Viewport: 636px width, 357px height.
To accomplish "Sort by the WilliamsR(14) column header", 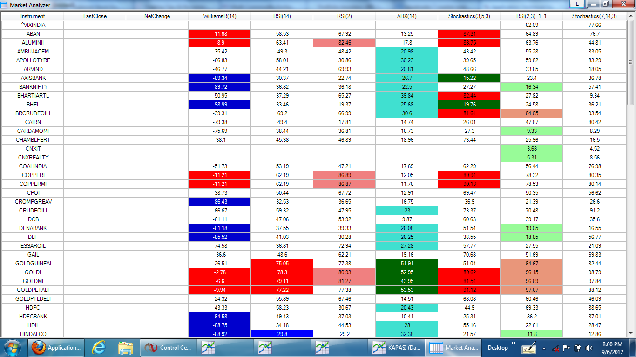I will [220, 16].
